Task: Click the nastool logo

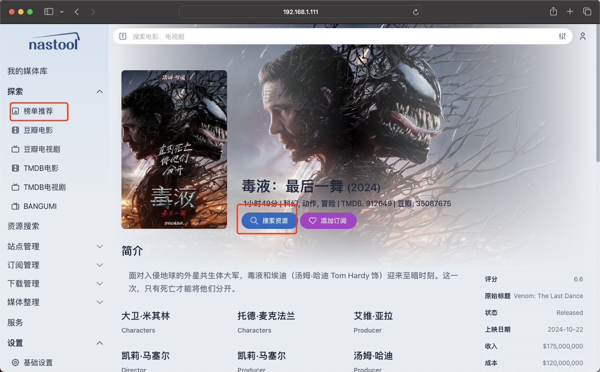Action: (x=54, y=41)
